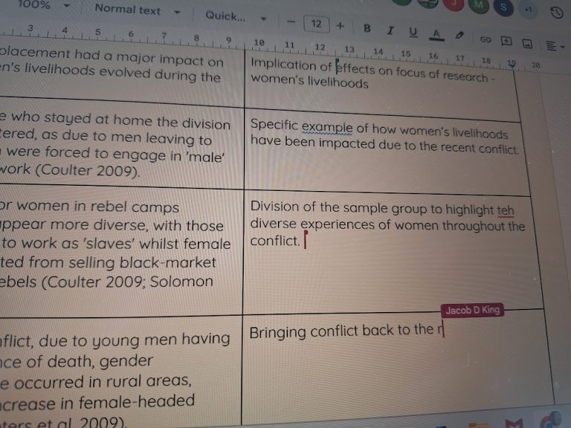Toggle underline formatting in the toolbar
Viewport: 571px width, 428px height.
pos(413,32)
